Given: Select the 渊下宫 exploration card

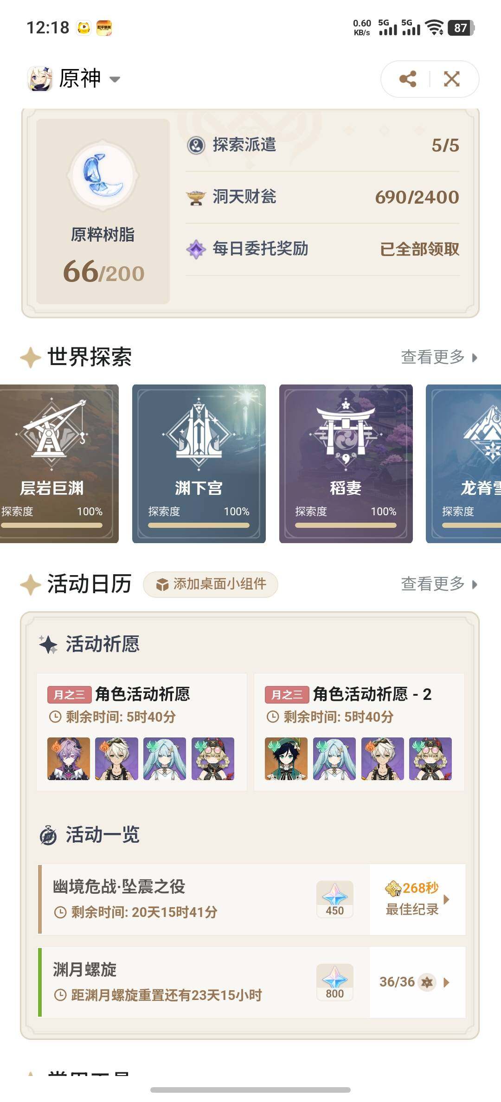Looking at the screenshot, I should 199,464.
